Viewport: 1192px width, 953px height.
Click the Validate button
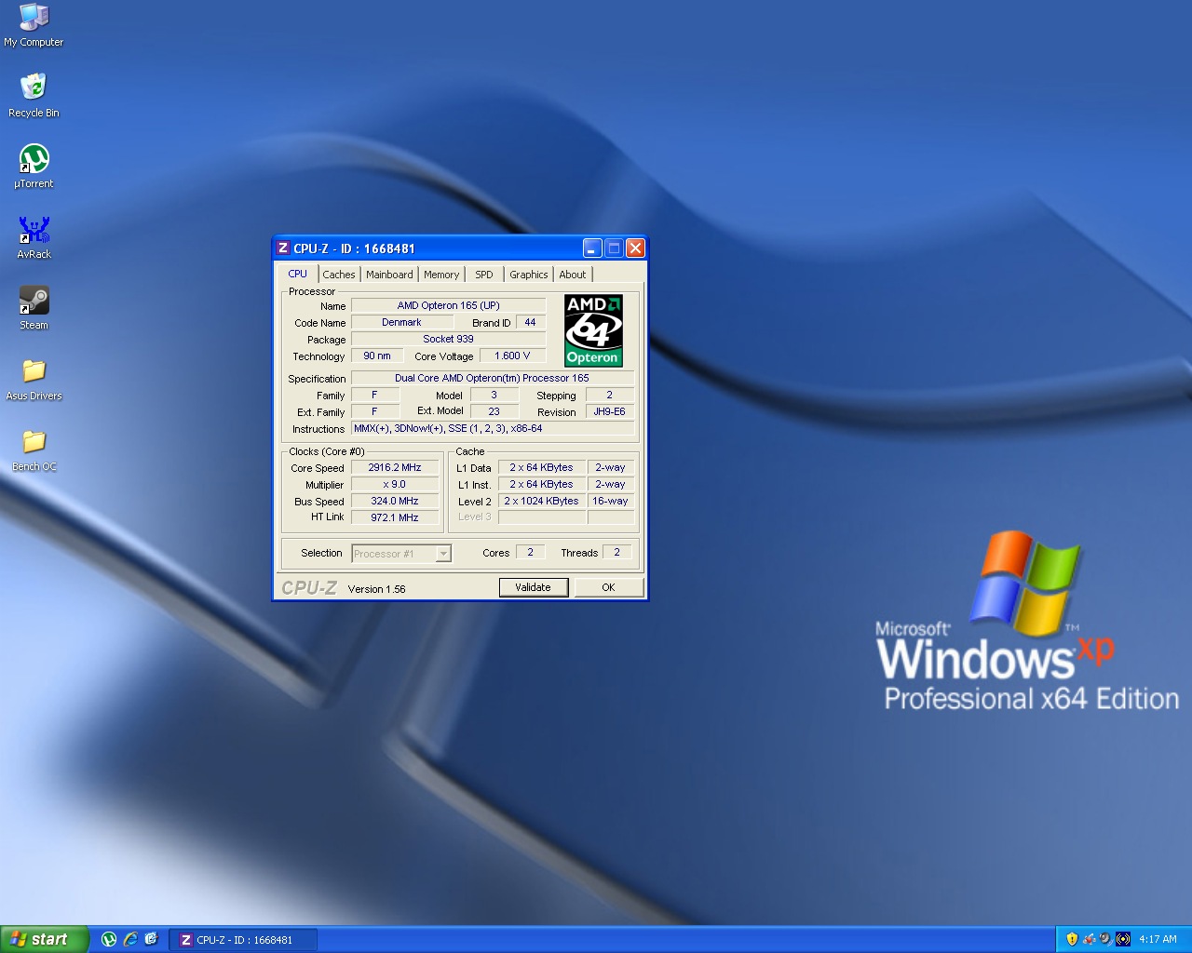tap(534, 587)
